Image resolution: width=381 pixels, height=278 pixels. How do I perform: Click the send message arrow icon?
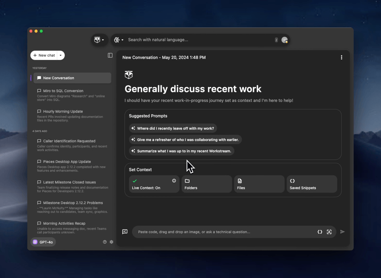pos(343,232)
